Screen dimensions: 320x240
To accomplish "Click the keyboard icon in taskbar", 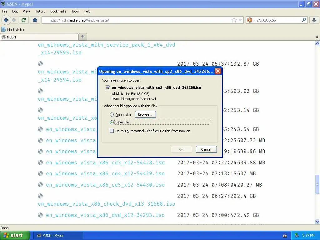I will tap(285, 236).
